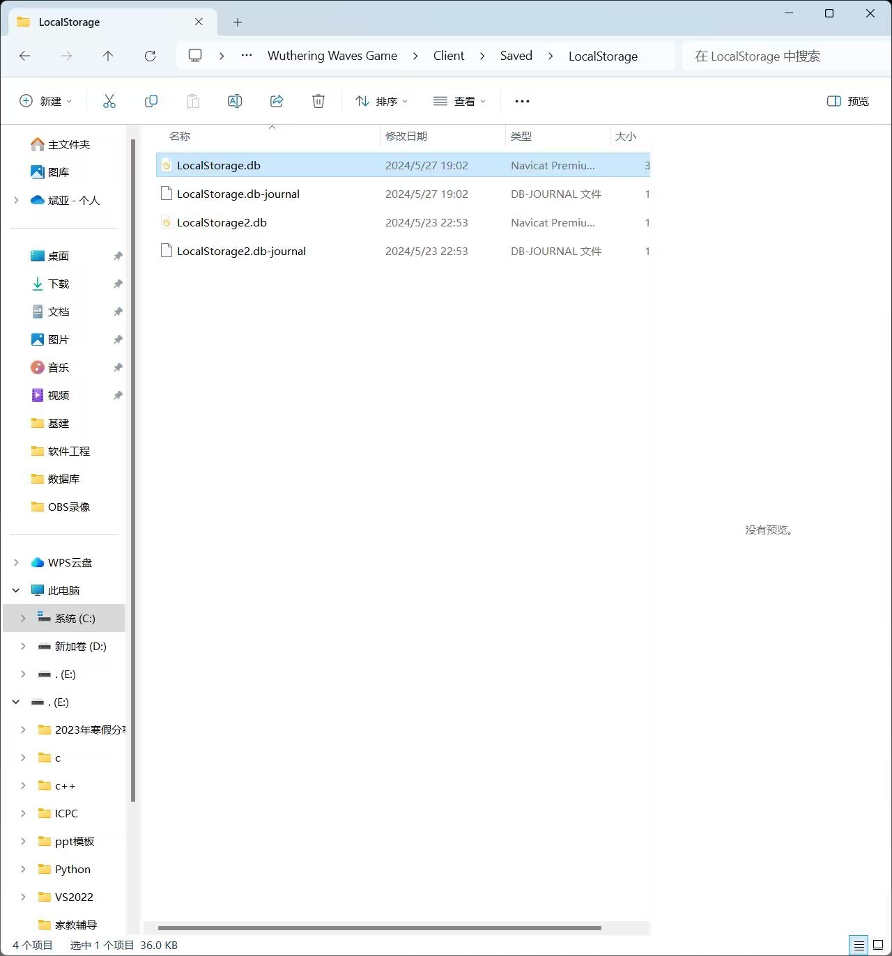Expand the 系统 (C:) drive
892x956 pixels.
click(x=23, y=618)
